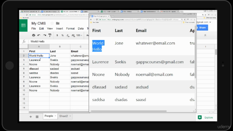233x131 pixels.
Task: Apply percent format with the % button
Action: (x=62, y=35)
